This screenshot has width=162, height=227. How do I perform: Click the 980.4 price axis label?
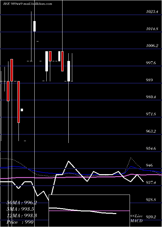point(151,97)
